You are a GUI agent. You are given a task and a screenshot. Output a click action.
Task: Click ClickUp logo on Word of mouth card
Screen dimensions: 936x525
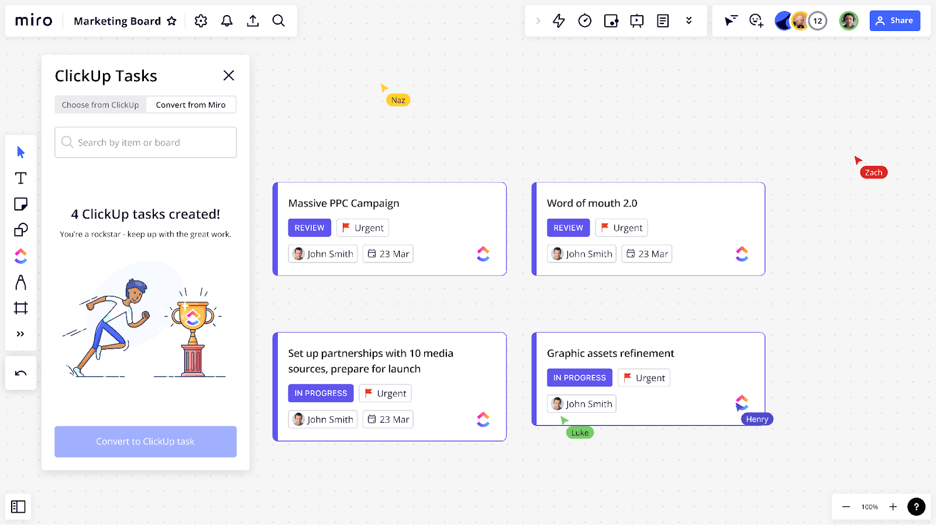(742, 254)
